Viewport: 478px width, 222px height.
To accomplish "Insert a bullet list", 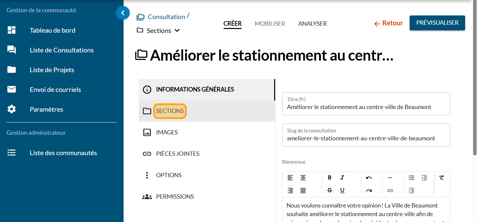I will [411, 178].
